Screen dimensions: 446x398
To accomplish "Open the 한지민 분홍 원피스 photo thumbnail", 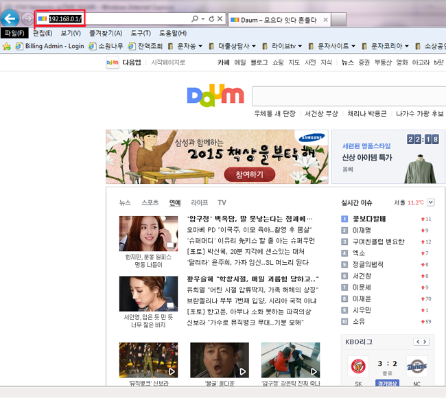I will 148,233.
